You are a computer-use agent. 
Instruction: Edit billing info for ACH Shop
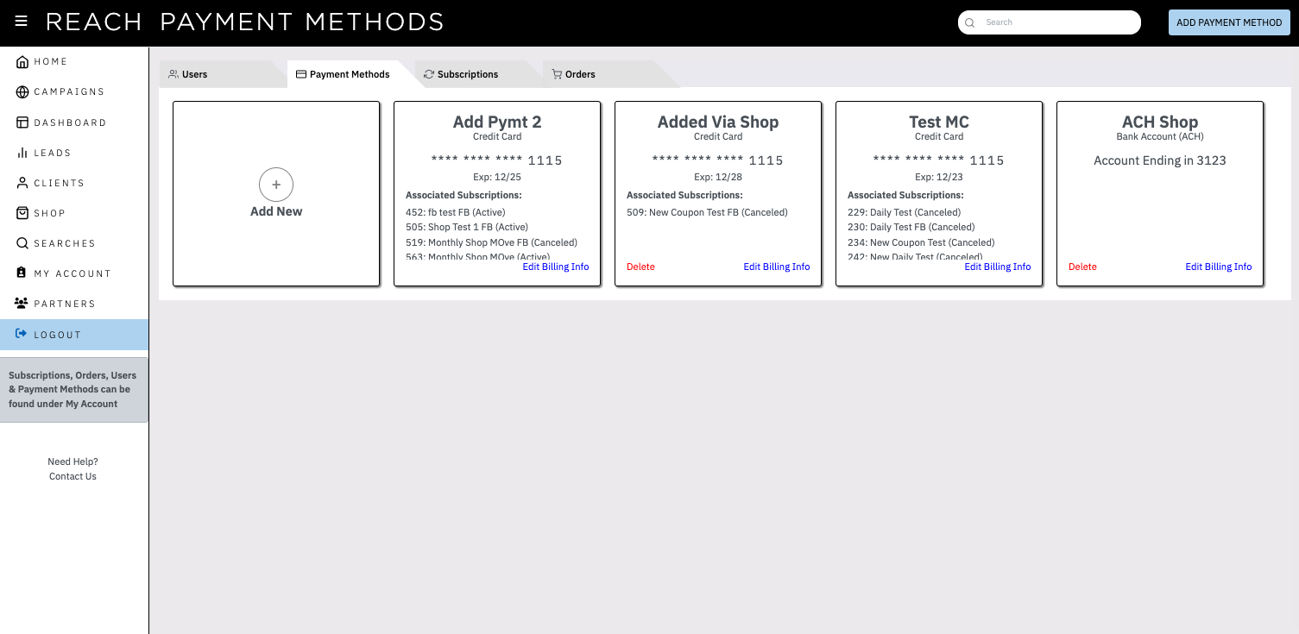click(1219, 267)
